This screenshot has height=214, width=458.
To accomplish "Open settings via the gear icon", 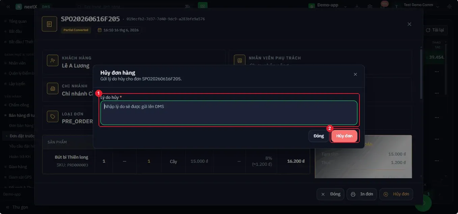I will tap(370, 6).
